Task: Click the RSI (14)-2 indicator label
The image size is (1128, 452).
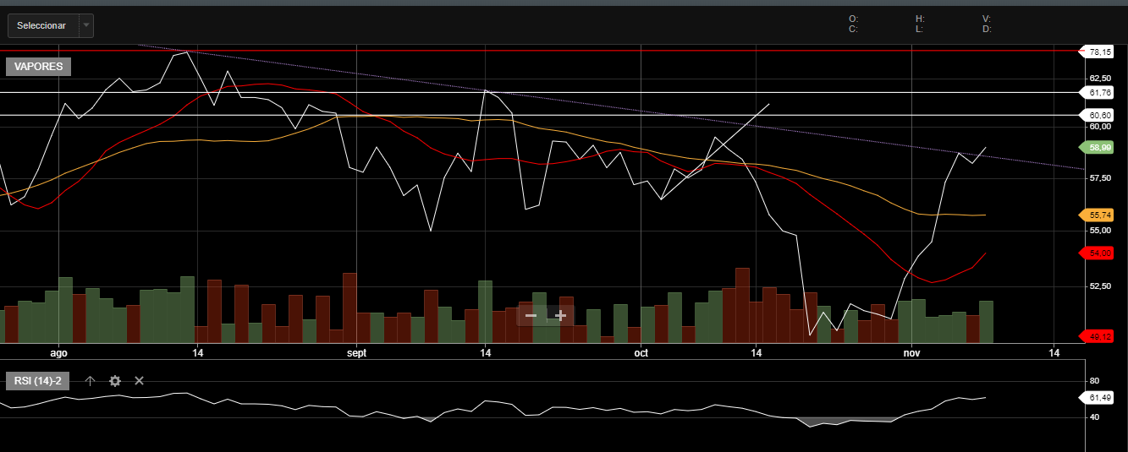Action: tap(38, 381)
